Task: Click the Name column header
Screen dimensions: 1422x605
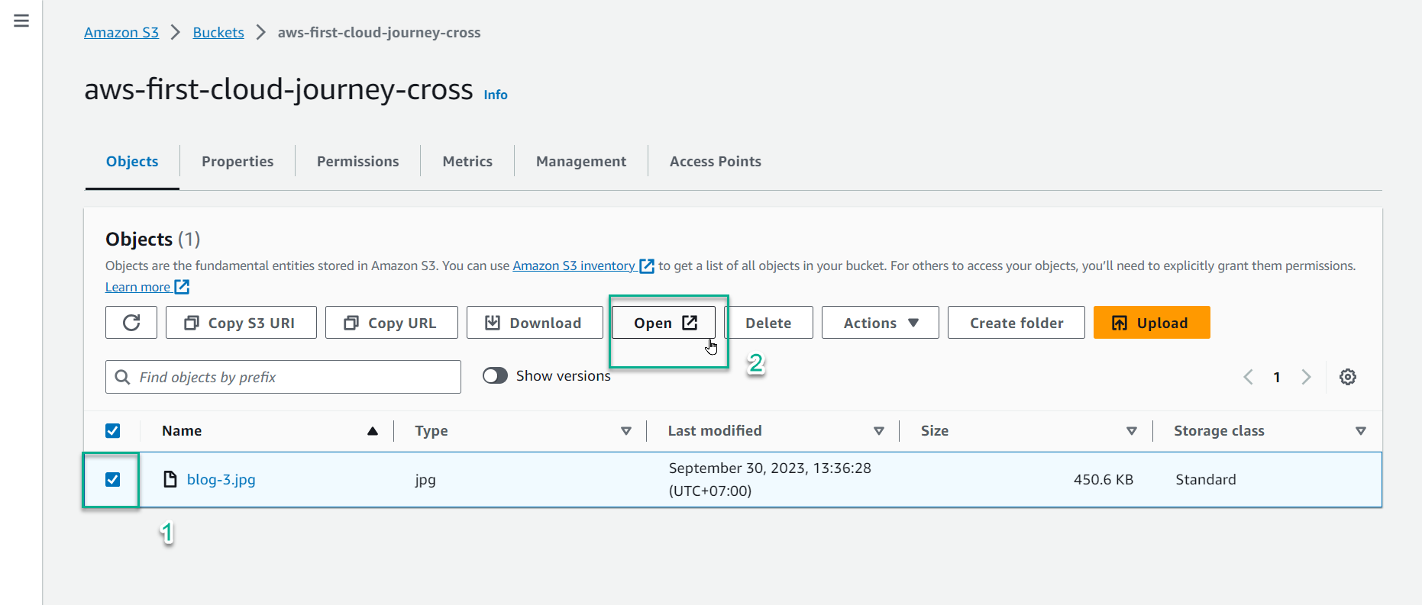Action: coord(182,431)
